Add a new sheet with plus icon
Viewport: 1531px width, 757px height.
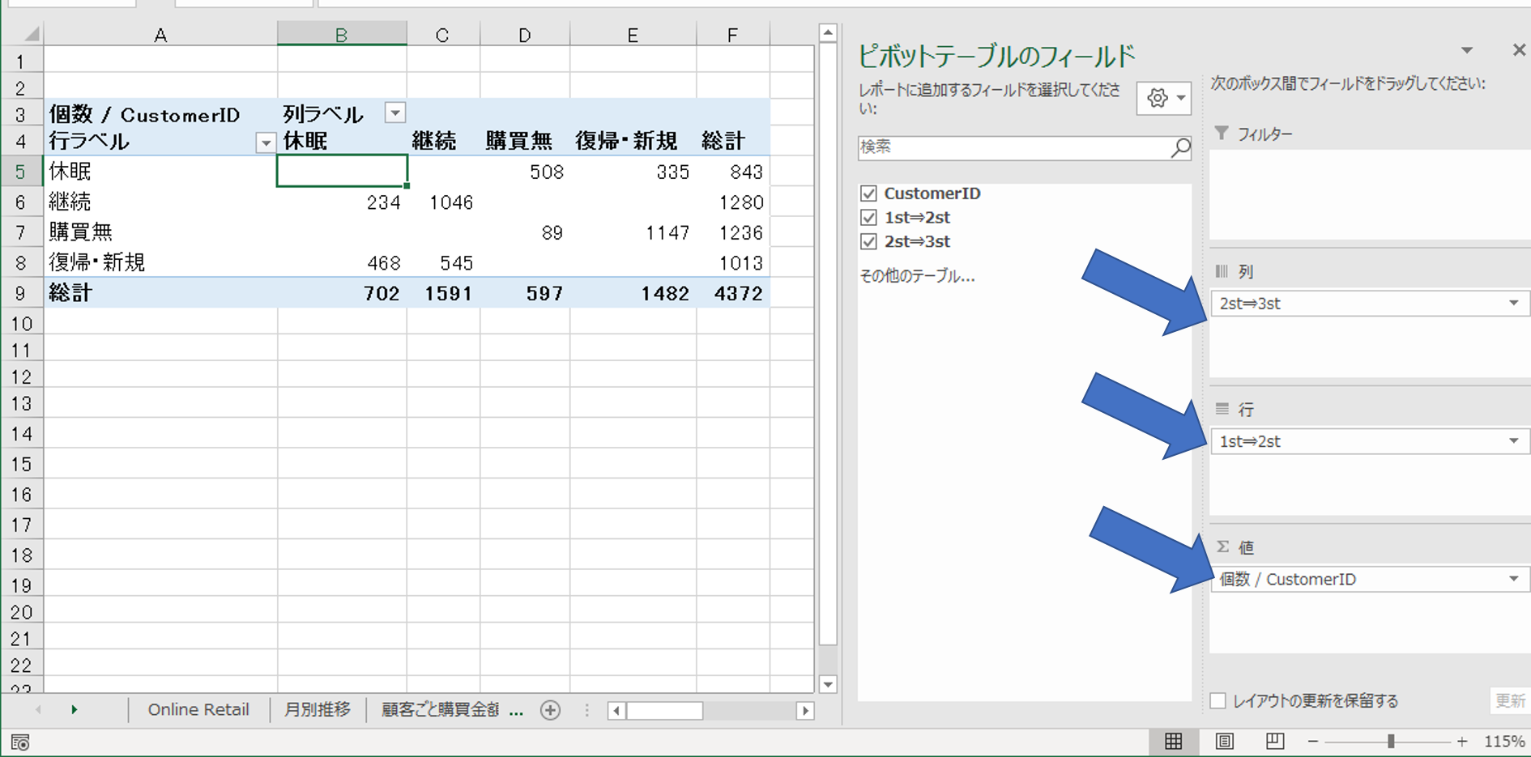(x=550, y=710)
